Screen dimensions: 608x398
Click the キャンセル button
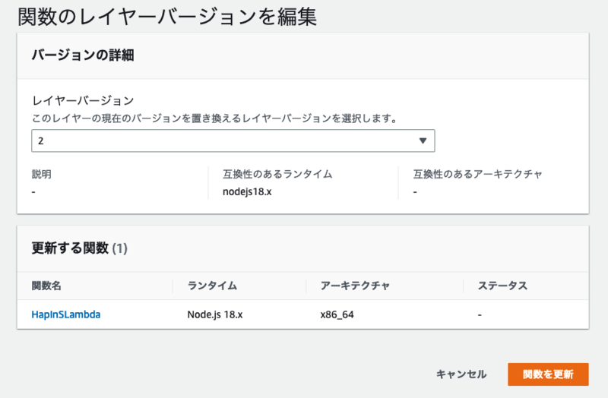[461, 374]
